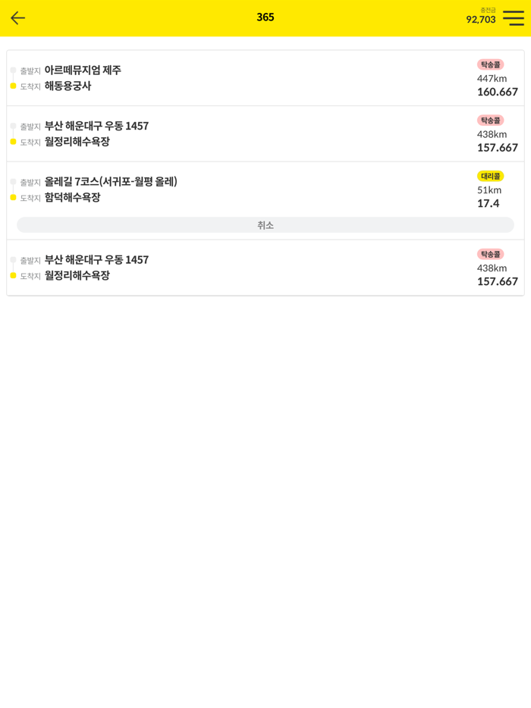Click the 160.667 fare on the first call
Image resolution: width=531 pixels, height=708 pixels.
tap(497, 90)
